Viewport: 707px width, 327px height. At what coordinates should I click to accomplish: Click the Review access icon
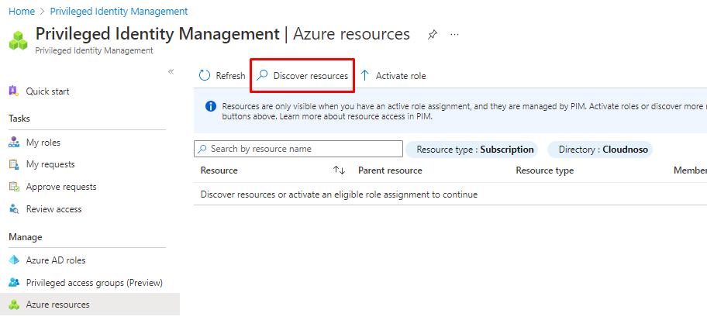coord(13,209)
